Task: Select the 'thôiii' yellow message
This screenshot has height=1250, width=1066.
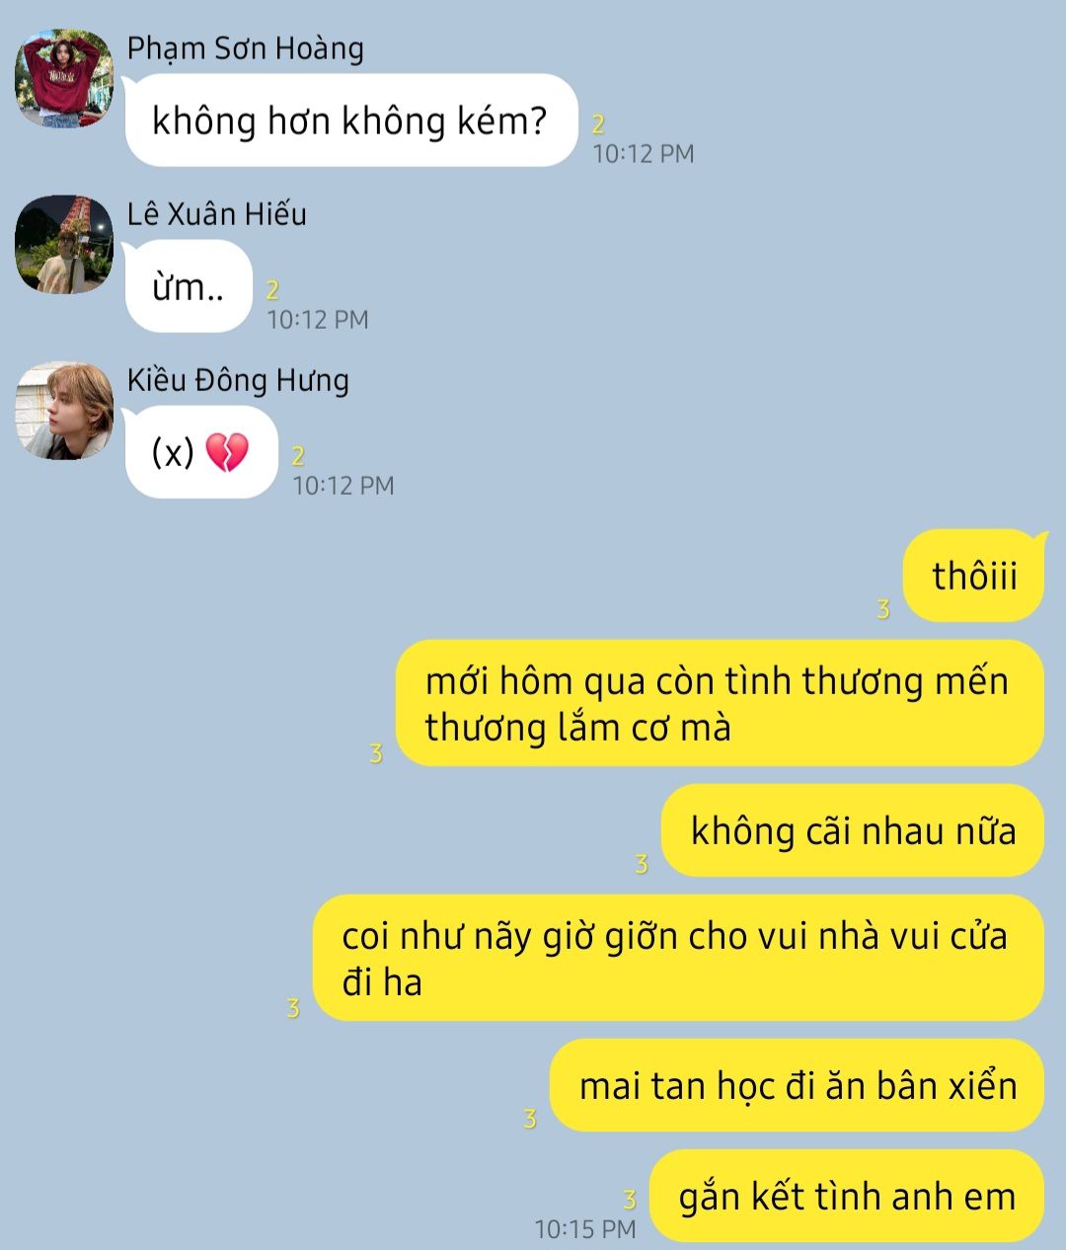Action: [x=974, y=576]
